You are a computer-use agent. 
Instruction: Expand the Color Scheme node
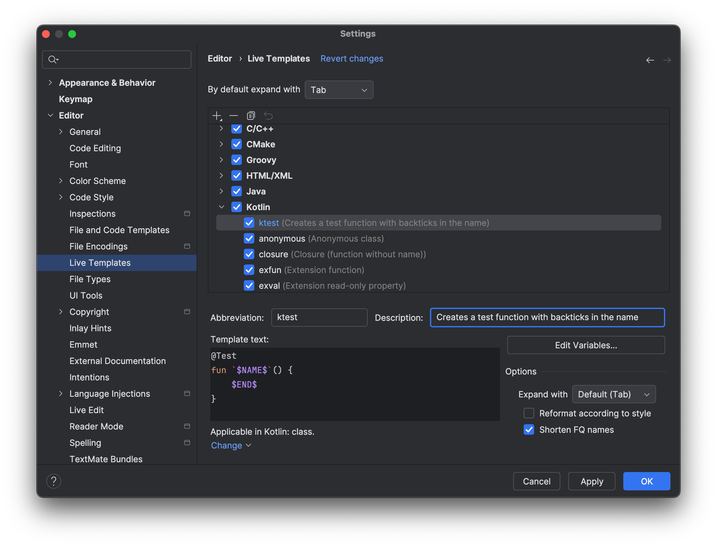coord(61,181)
